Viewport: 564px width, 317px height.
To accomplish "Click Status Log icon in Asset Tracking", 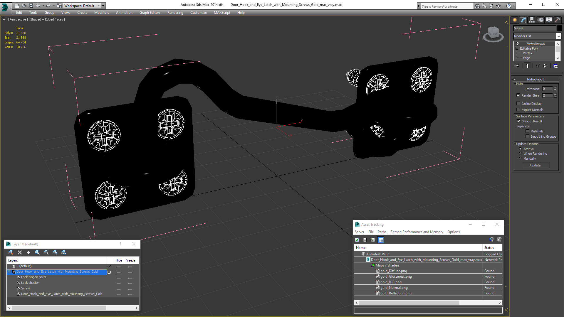I will (x=365, y=240).
